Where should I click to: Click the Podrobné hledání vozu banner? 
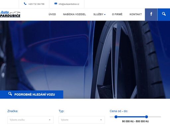32,95
